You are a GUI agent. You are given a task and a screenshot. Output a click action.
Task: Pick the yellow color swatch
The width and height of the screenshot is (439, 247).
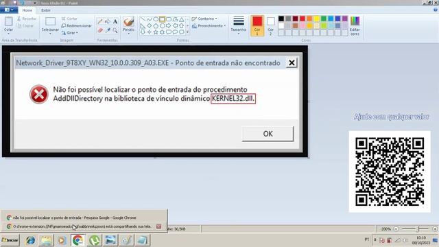(x=317, y=19)
